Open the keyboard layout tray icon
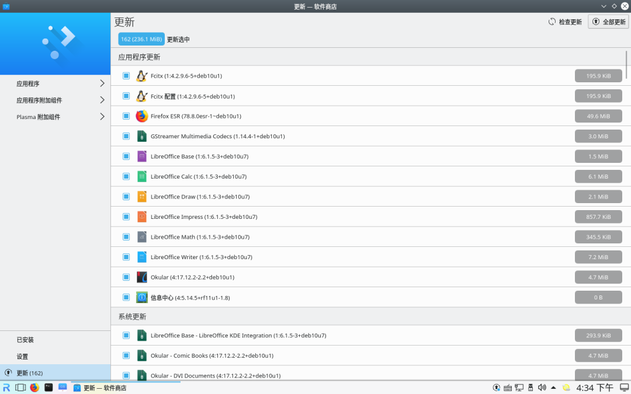This screenshot has height=394, width=631. (508, 388)
